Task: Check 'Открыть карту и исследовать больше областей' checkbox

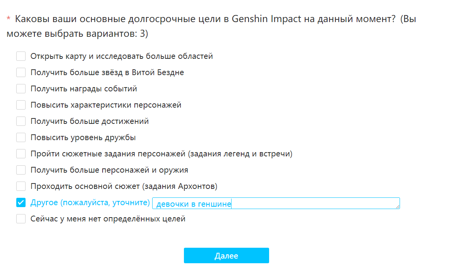Action: [21, 57]
